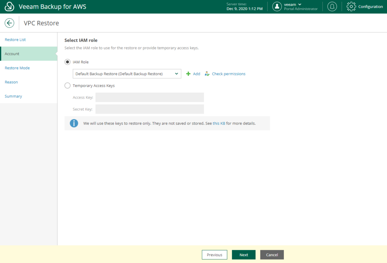Click the Veeam logo icon
Screen dimensions: 387x263
coord(9,6)
